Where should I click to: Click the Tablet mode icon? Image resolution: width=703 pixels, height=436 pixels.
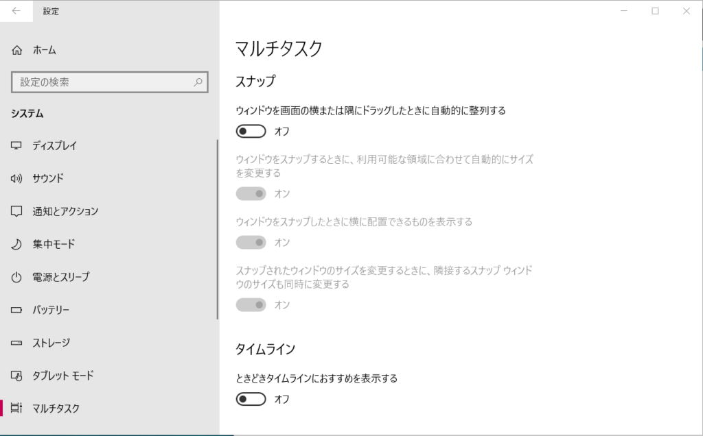click(16, 376)
